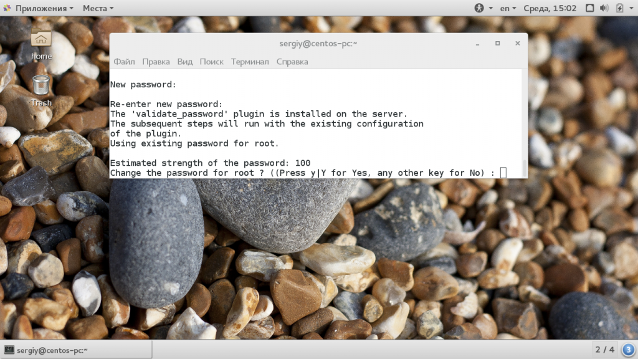Expand the Места places menu

pyautogui.click(x=98, y=8)
